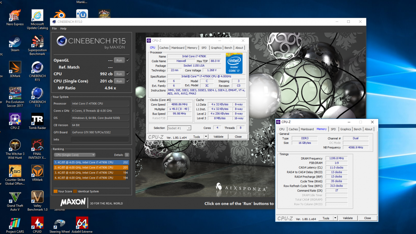416x234 pixels.
Task: Select ranking row 2 with score 201
Action: click(x=92, y=167)
